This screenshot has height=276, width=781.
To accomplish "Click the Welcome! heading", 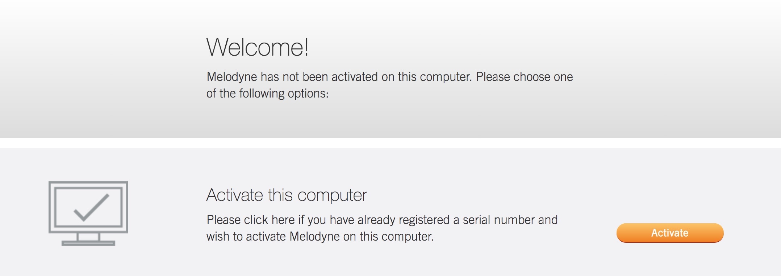I will tap(258, 47).
